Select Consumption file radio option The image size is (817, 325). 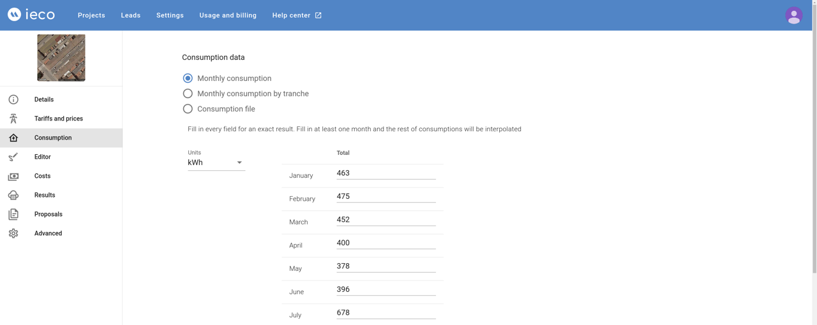tap(188, 109)
